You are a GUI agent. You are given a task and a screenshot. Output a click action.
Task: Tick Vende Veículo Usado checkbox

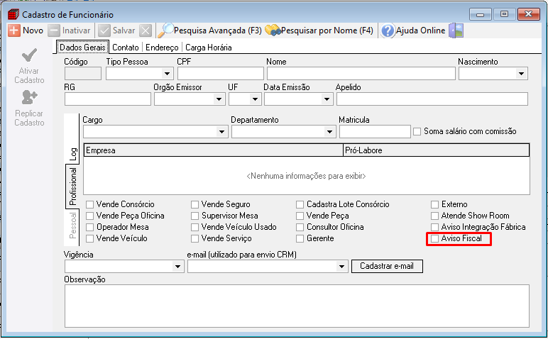point(194,227)
